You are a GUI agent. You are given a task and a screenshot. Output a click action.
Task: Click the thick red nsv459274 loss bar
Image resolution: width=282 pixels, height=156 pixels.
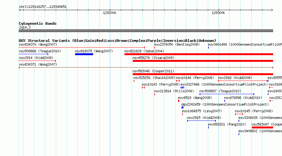(x=203, y=61)
